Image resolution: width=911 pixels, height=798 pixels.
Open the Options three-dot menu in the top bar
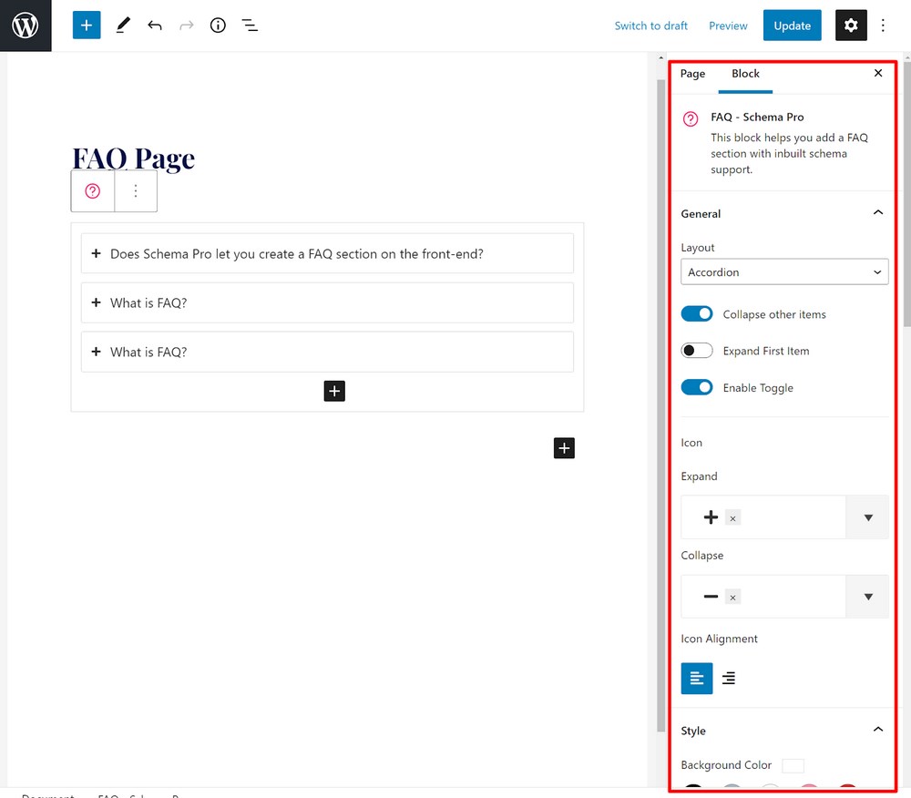point(883,26)
